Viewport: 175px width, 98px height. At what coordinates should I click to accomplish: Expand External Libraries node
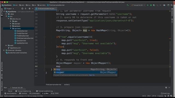point(4,50)
